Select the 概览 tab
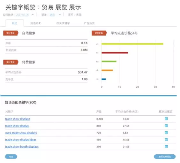180x163 pixels. pyautogui.click(x=15, y=23)
